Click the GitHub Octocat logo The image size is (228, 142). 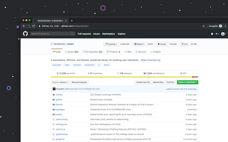tap(25, 34)
